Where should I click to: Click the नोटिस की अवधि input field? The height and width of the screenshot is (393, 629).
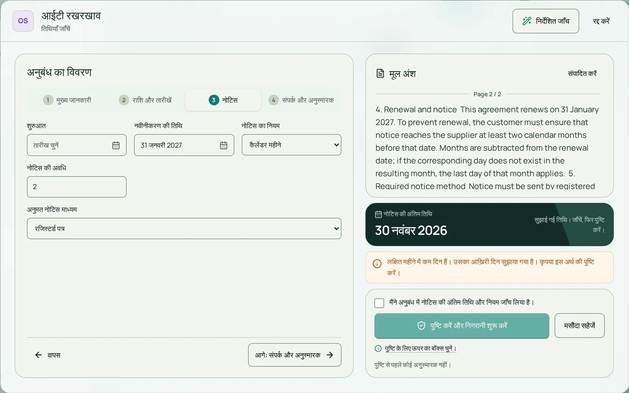(x=77, y=187)
